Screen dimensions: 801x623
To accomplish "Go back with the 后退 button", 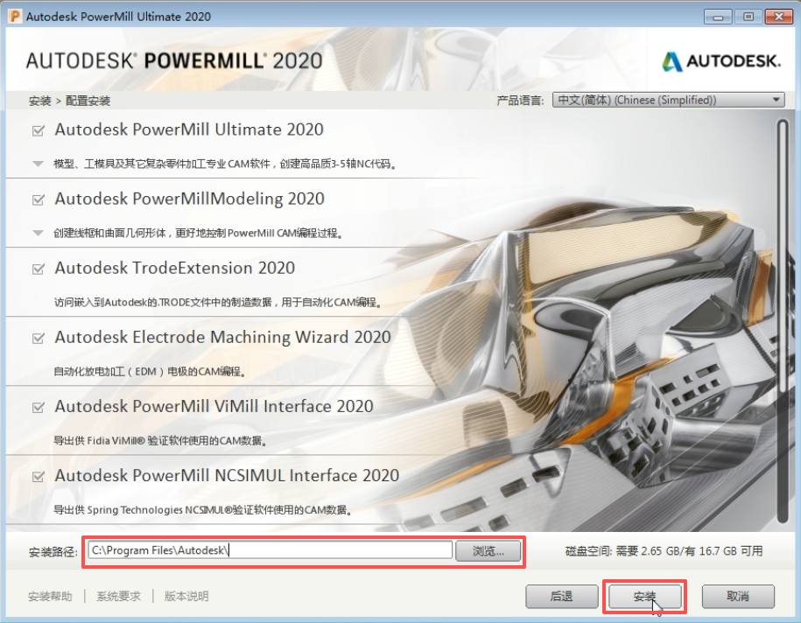I will (561, 596).
